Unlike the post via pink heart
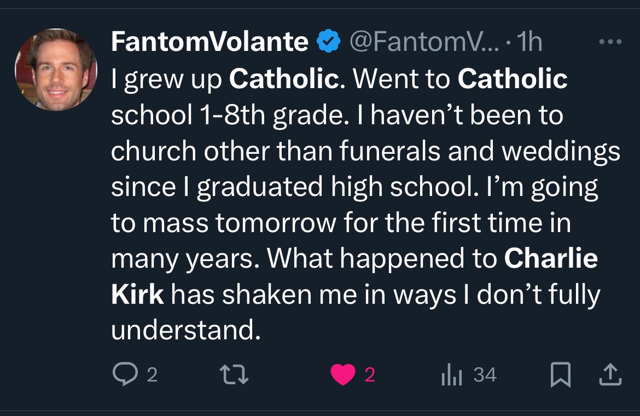The height and width of the screenshot is (416, 640). pos(343,375)
